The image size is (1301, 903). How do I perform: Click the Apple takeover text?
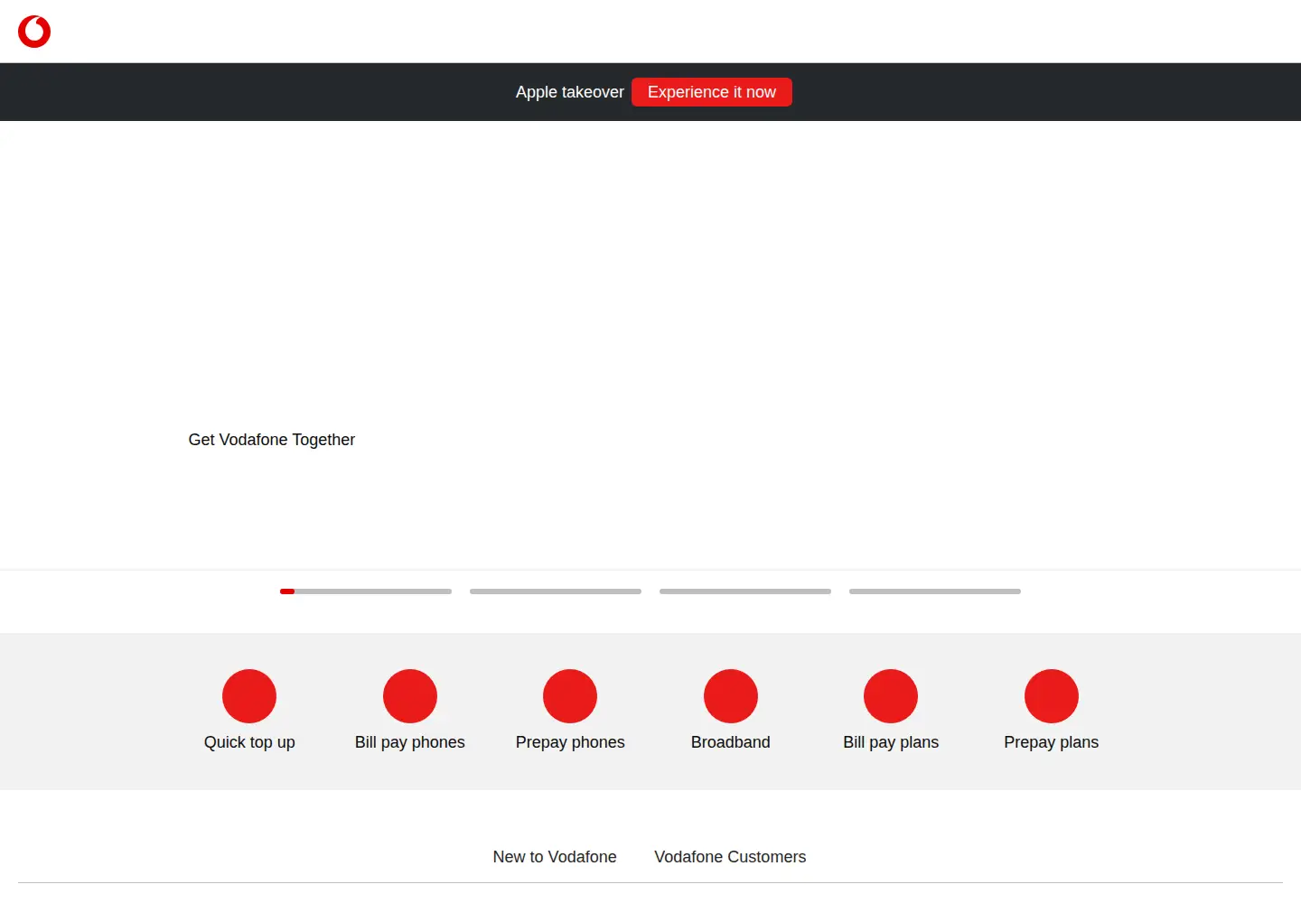(x=570, y=92)
